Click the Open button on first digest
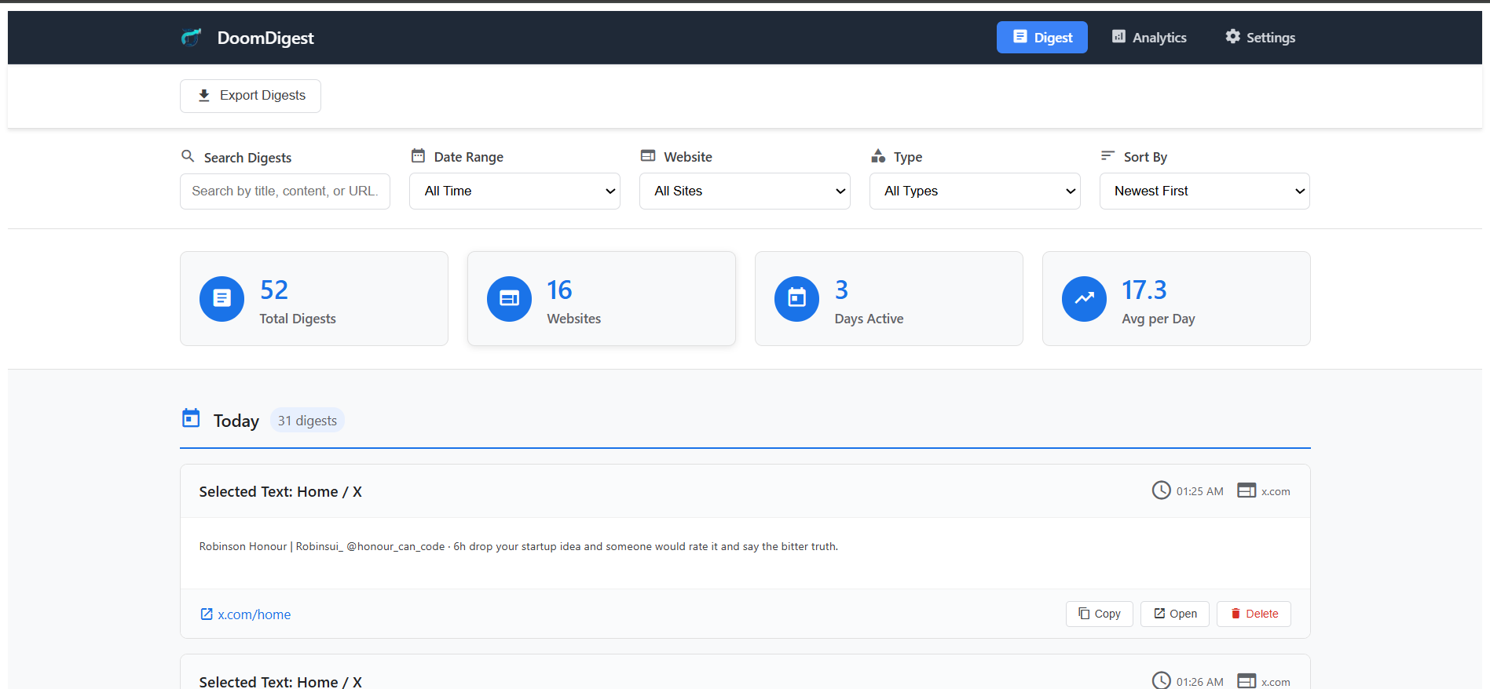 click(1175, 614)
